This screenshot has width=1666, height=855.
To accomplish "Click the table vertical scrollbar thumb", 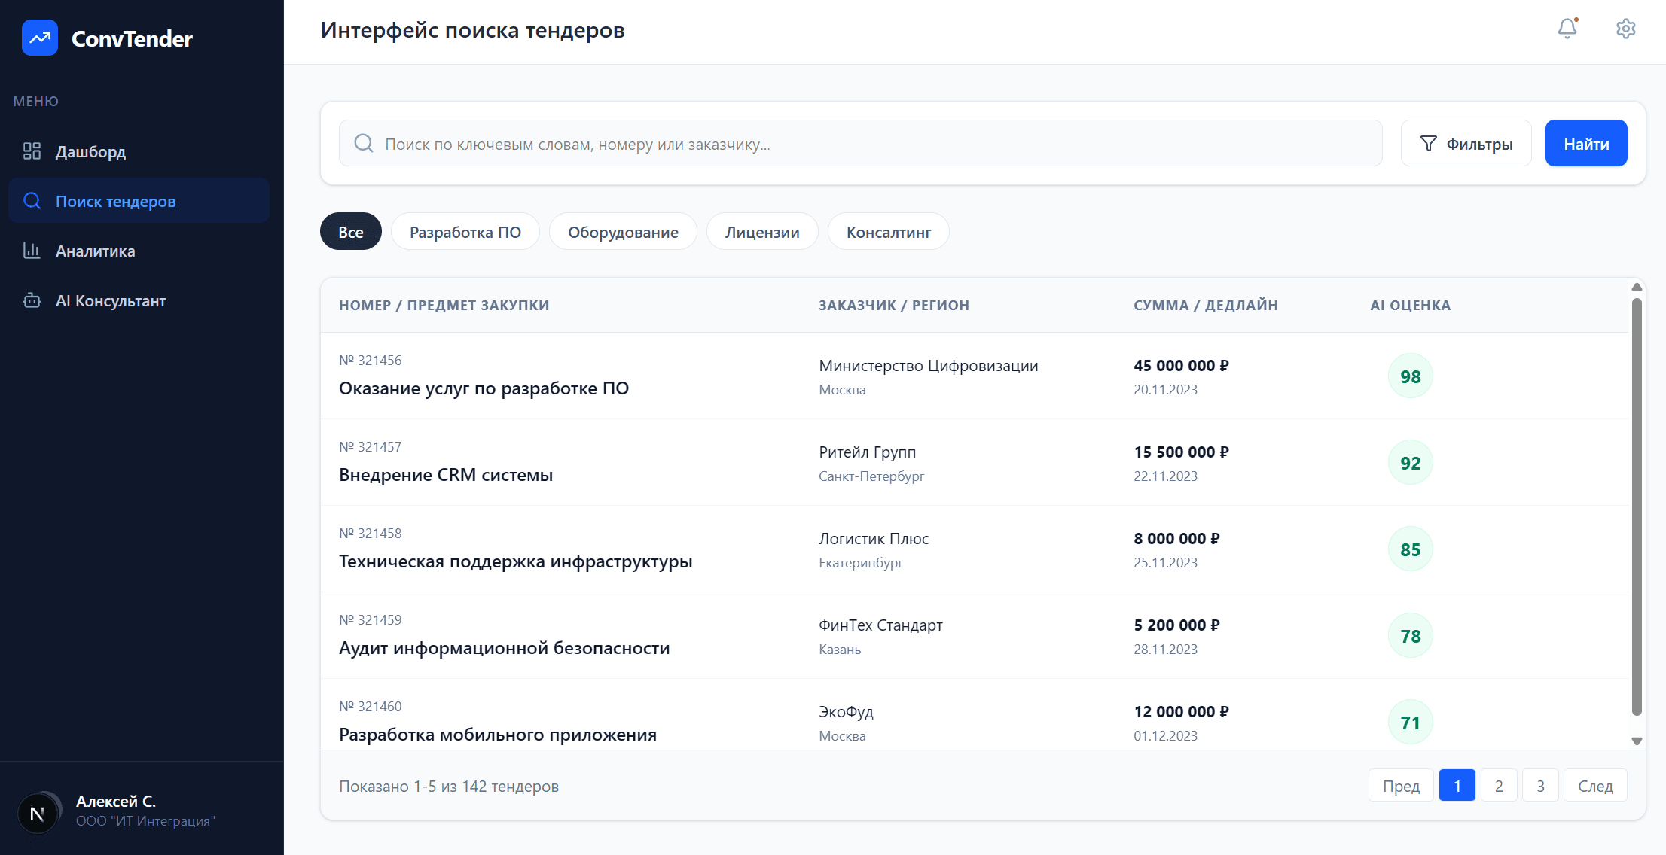I will [1637, 507].
